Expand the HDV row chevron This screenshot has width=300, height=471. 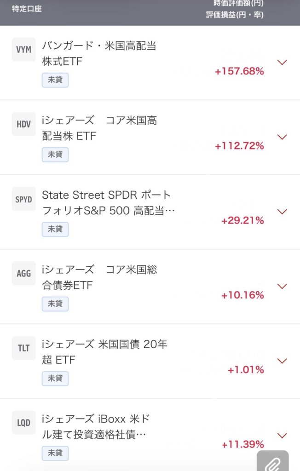283,137
